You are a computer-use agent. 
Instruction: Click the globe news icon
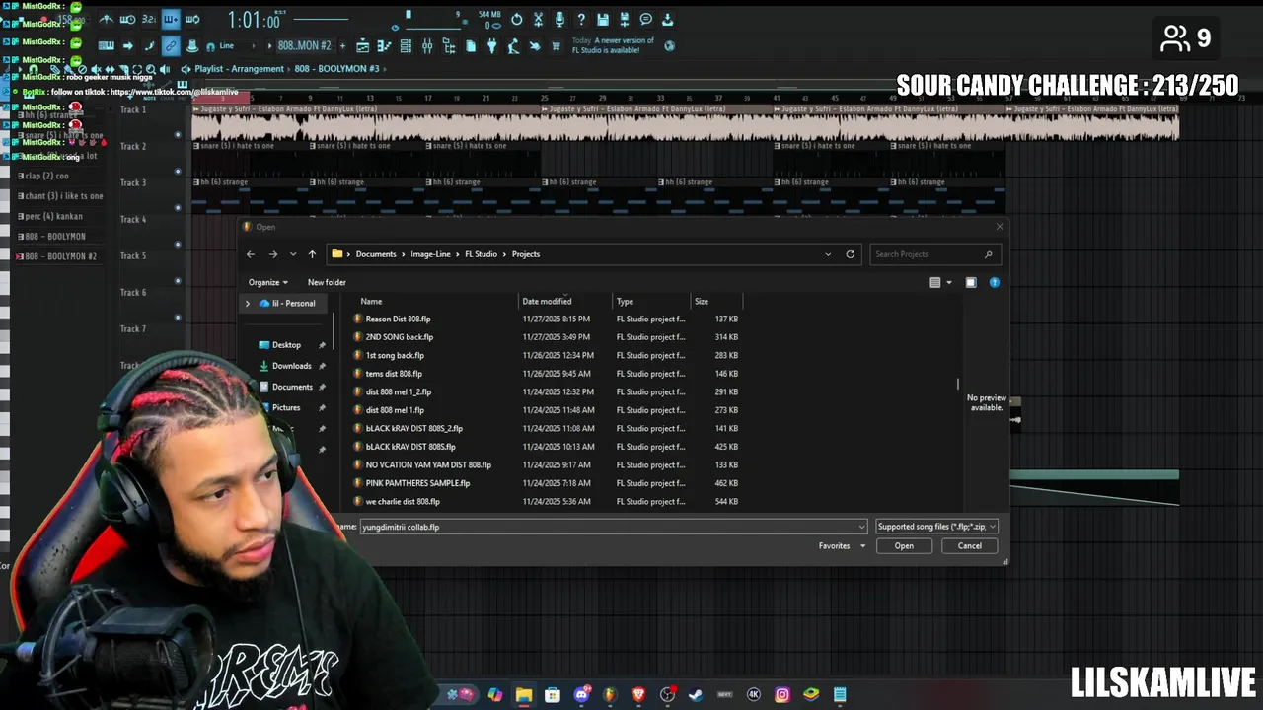(x=670, y=45)
